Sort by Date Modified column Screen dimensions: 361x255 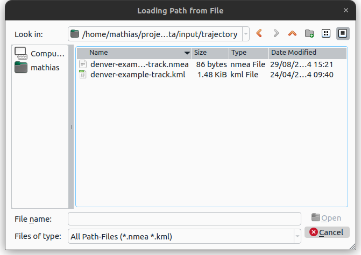(x=307, y=53)
